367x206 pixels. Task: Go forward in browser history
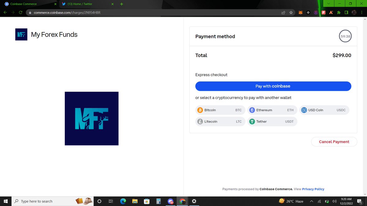coord(13,13)
